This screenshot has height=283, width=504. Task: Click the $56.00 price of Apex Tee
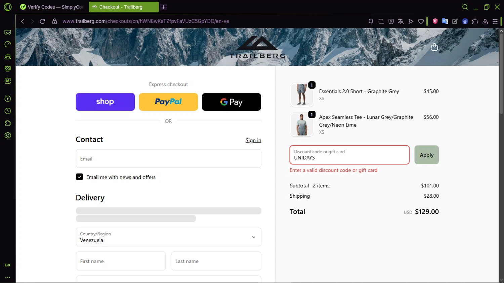[x=431, y=117]
